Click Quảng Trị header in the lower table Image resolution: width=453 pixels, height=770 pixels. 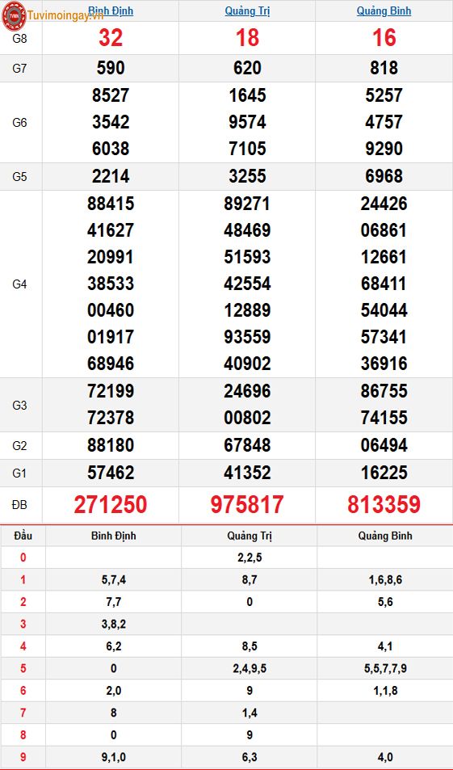click(x=250, y=536)
